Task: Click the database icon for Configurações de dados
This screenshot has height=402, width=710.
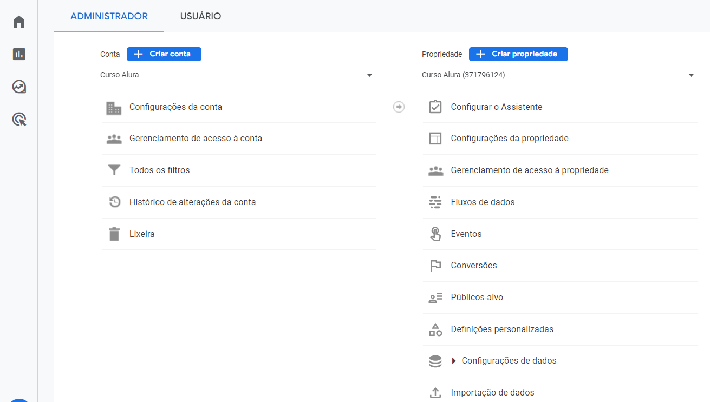Action: [x=435, y=361]
